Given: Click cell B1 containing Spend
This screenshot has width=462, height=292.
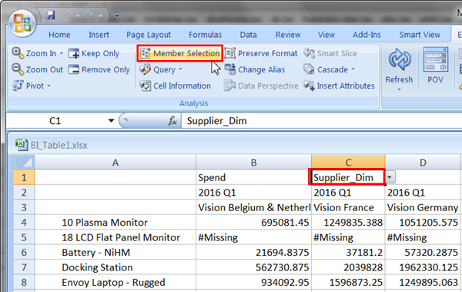Looking at the screenshot, I should pyautogui.click(x=253, y=177).
